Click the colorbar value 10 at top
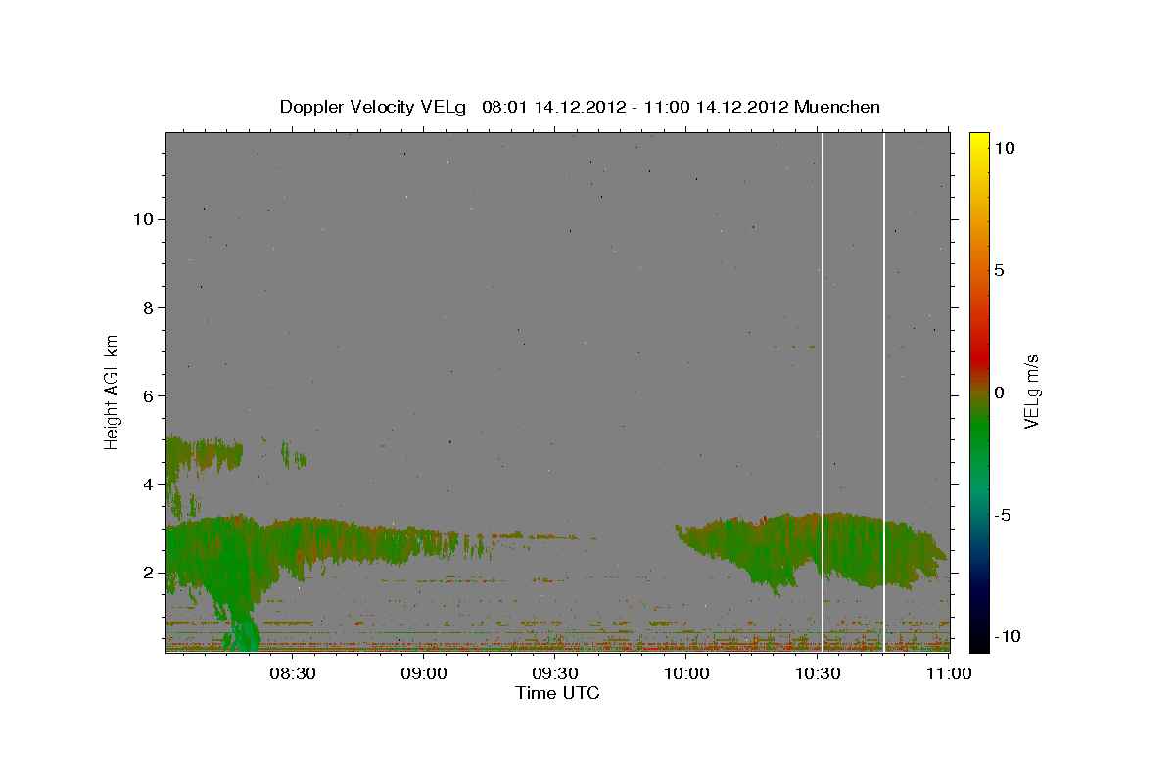 tap(1004, 148)
